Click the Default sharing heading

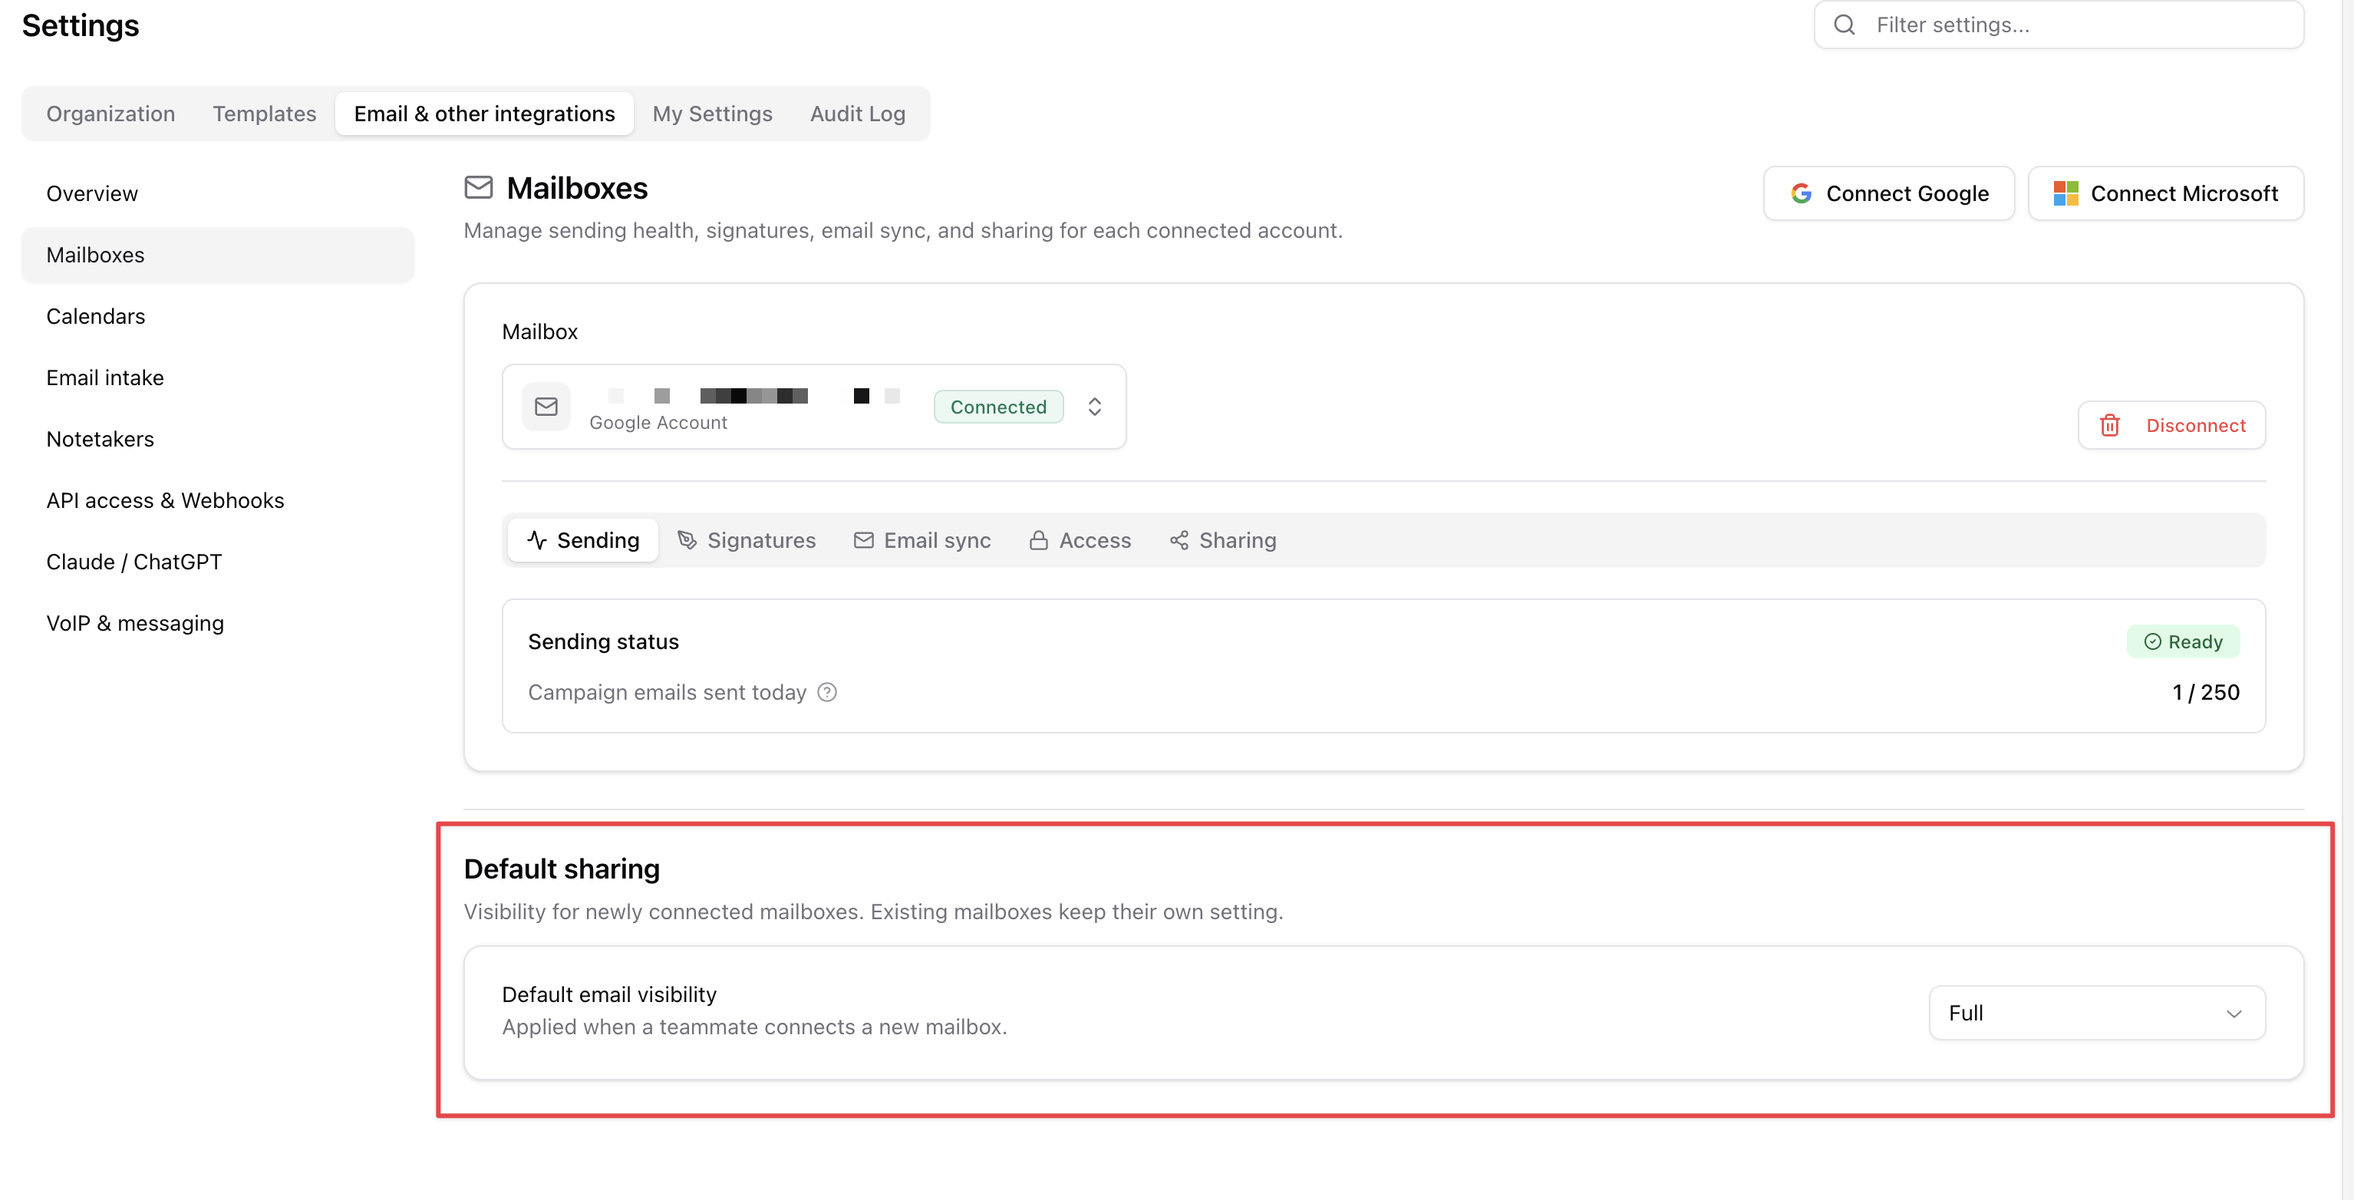[561, 869]
